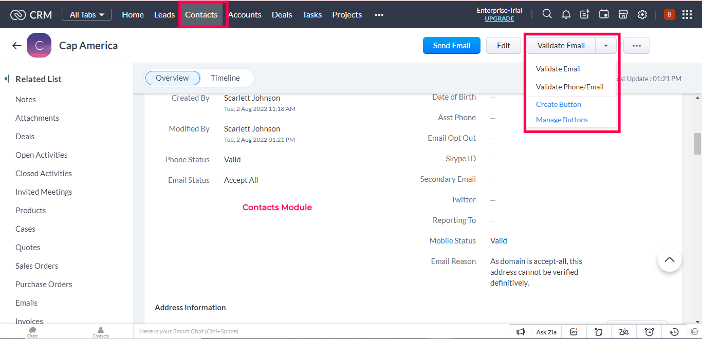Open the Setup gear icon

[642, 14]
